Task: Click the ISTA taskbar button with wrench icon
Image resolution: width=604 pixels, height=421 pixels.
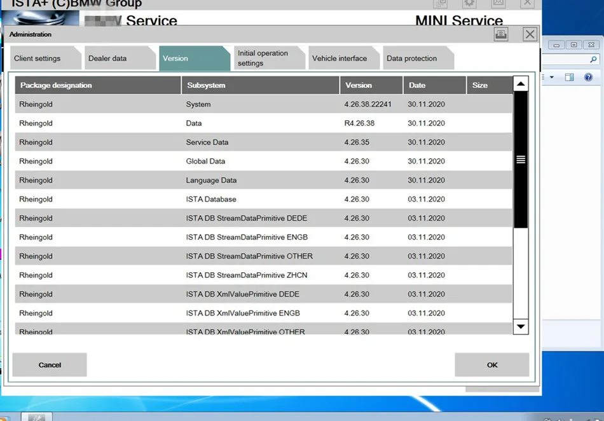Action: pos(37,417)
